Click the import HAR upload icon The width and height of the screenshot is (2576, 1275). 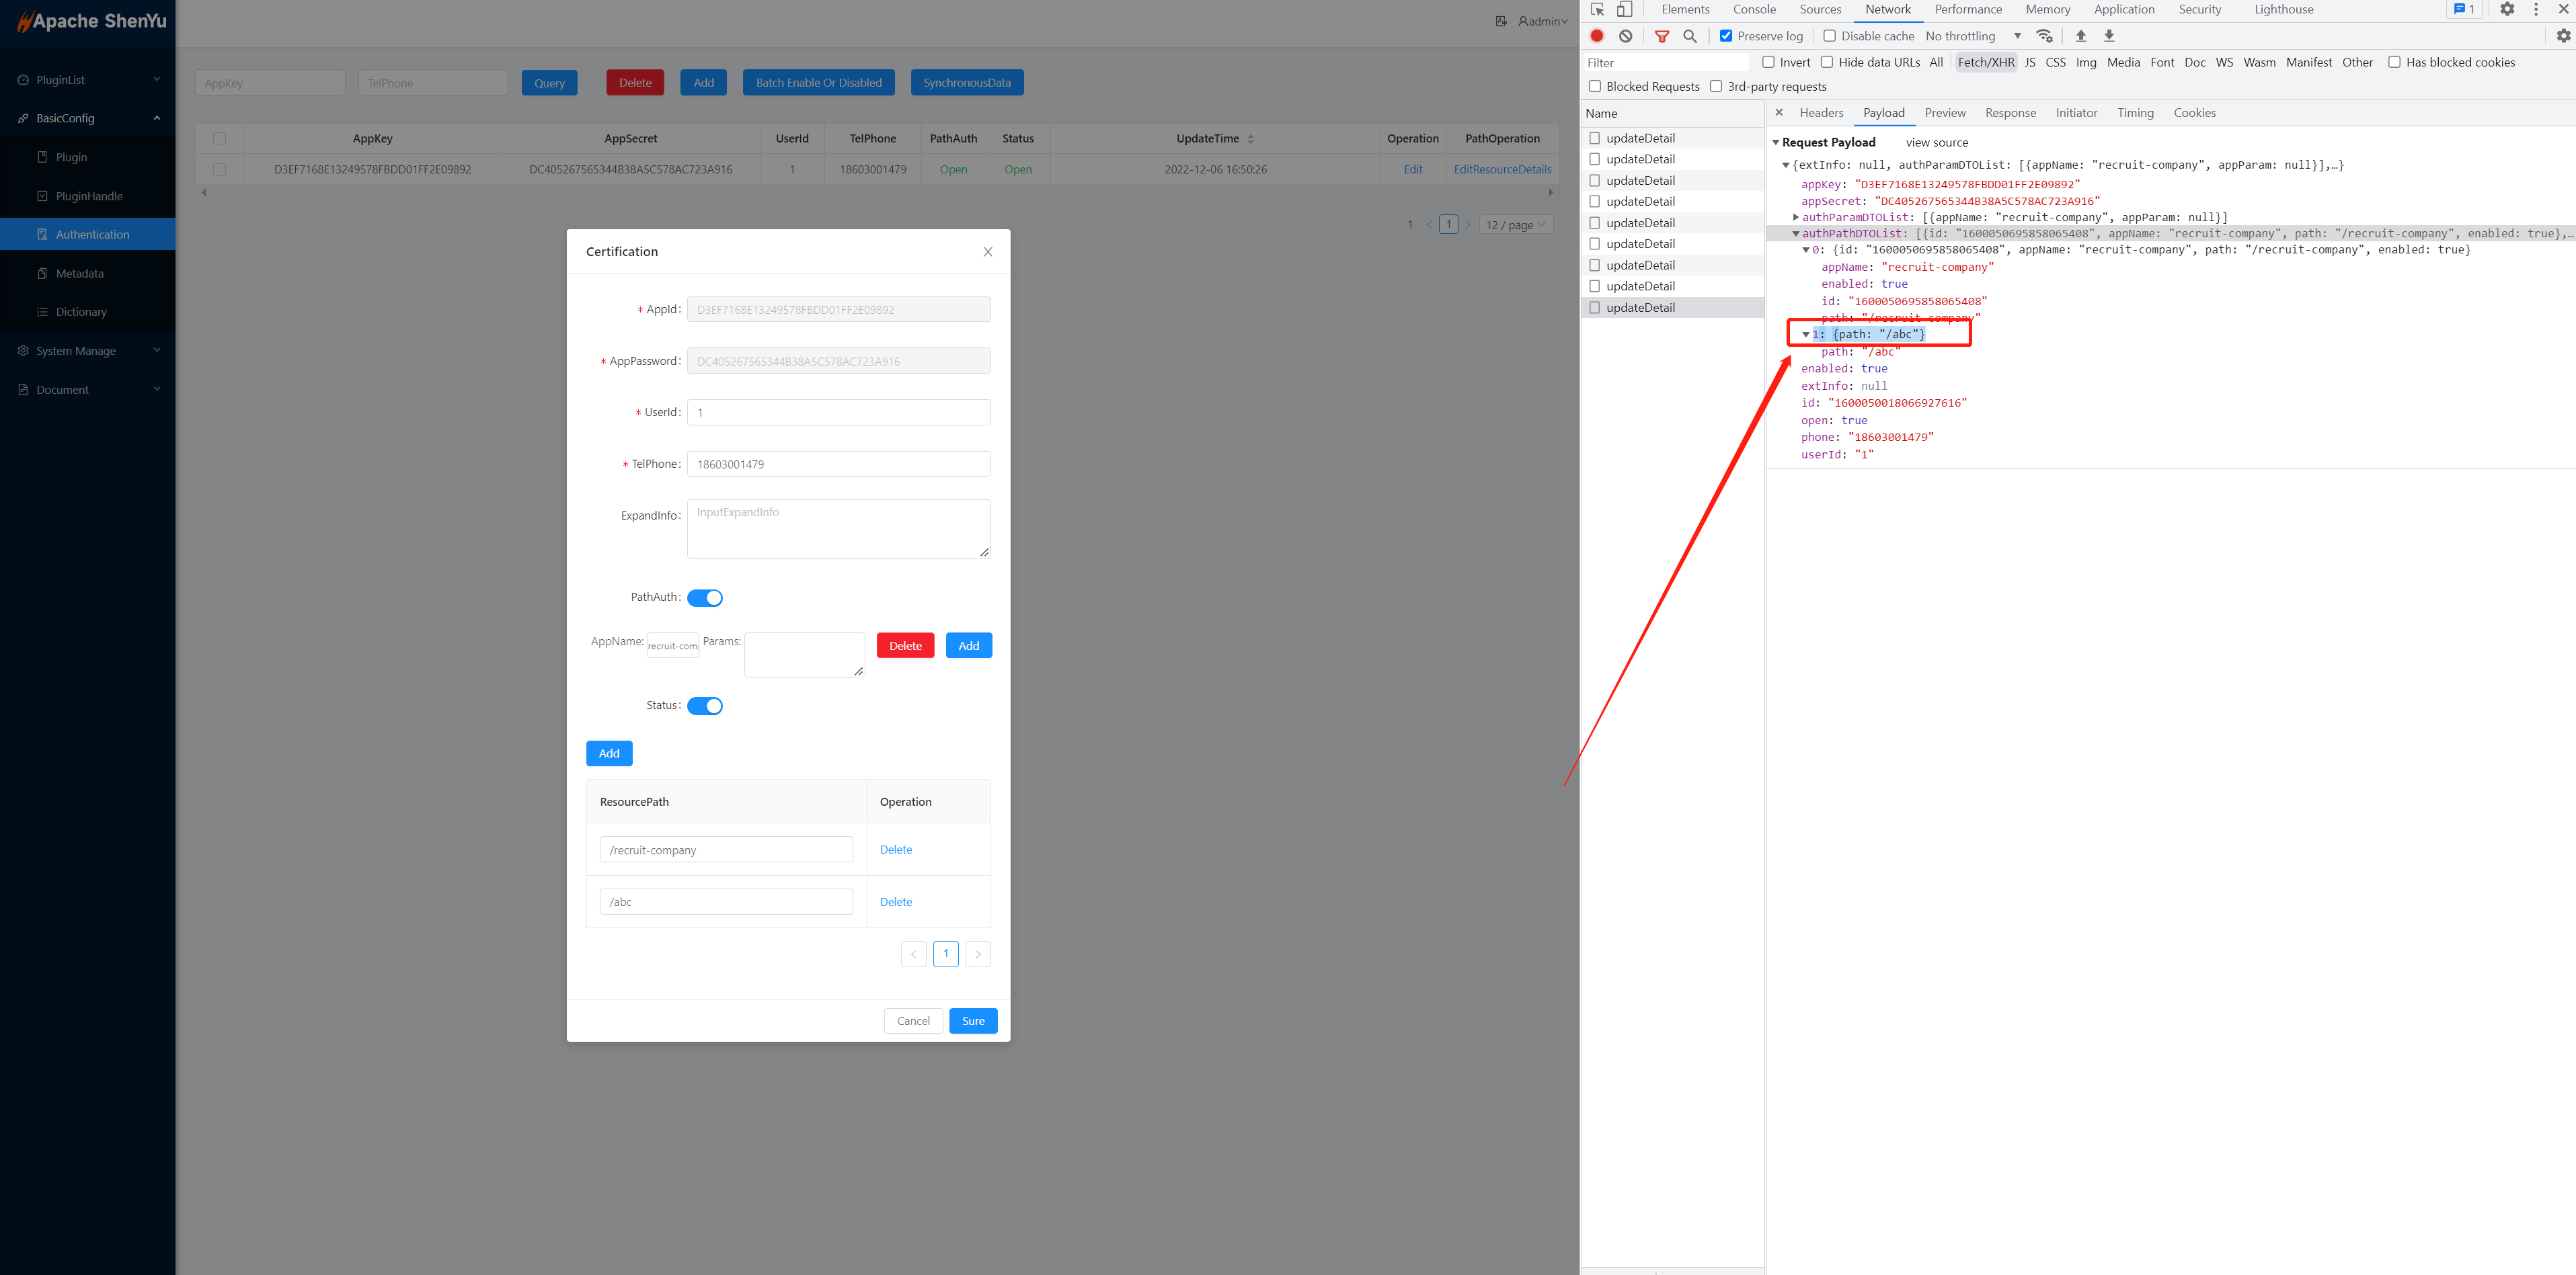[2081, 36]
